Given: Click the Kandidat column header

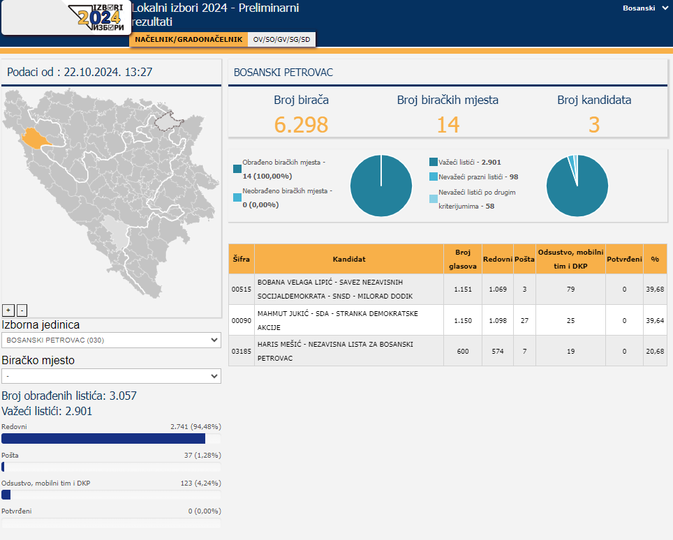Looking at the screenshot, I should pyautogui.click(x=348, y=259).
